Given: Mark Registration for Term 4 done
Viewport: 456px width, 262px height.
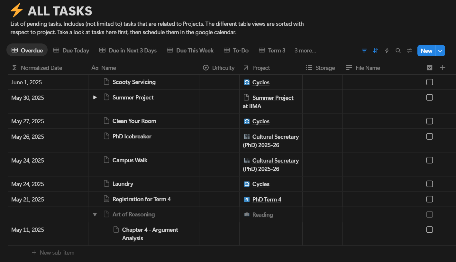Looking at the screenshot, I should (x=429, y=199).
